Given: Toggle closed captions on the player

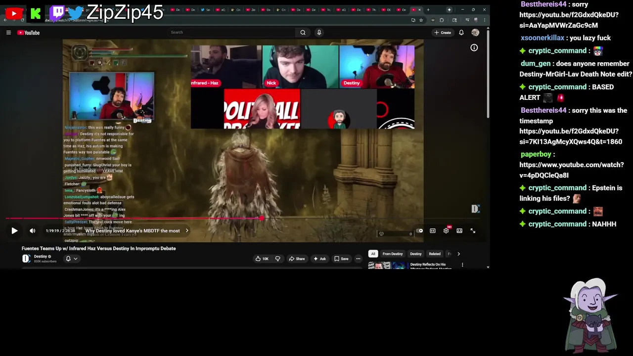Looking at the screenshot, I should [x=433, y=230].
